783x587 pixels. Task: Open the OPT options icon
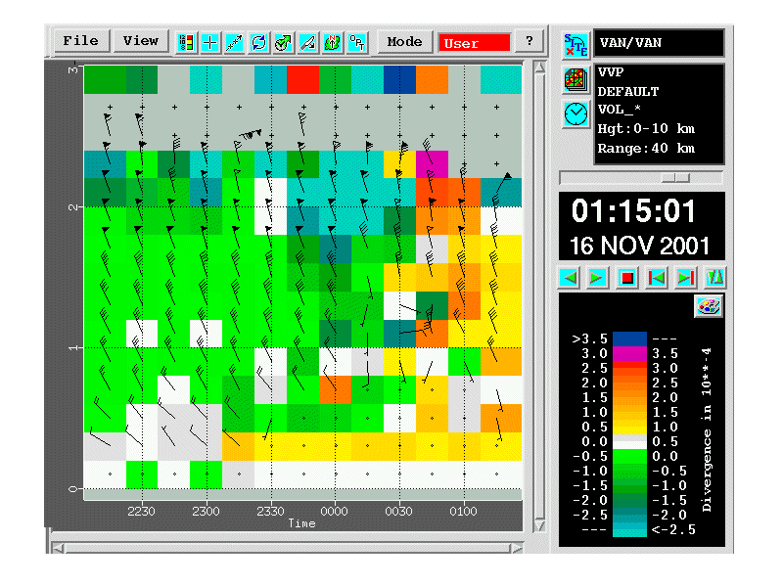coord(357,42)
